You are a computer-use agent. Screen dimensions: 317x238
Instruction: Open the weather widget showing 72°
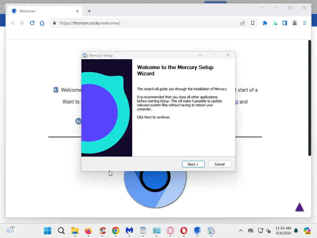point(10,230)
